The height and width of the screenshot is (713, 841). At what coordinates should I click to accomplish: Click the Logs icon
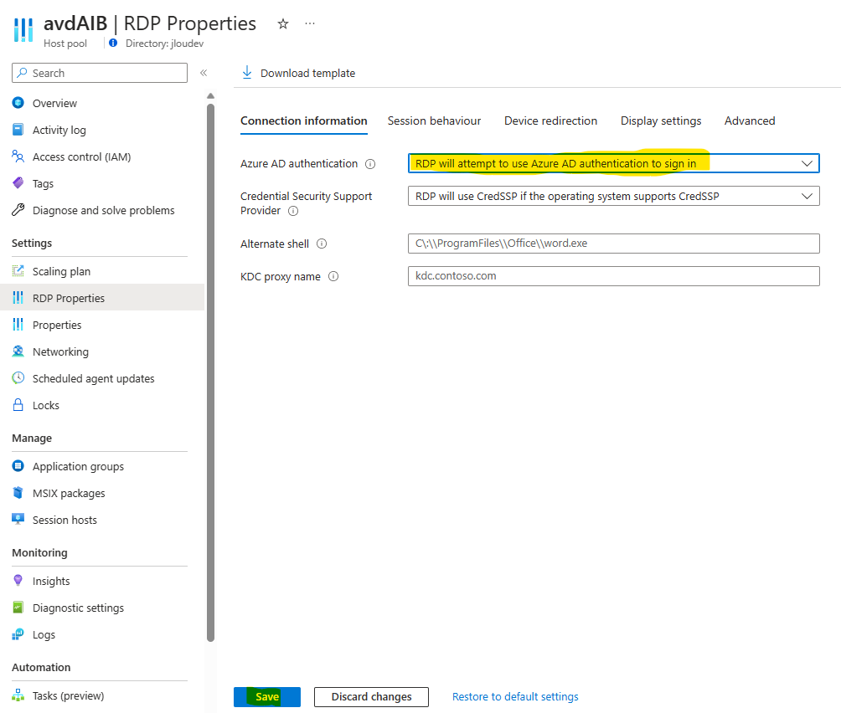[18, 634]
